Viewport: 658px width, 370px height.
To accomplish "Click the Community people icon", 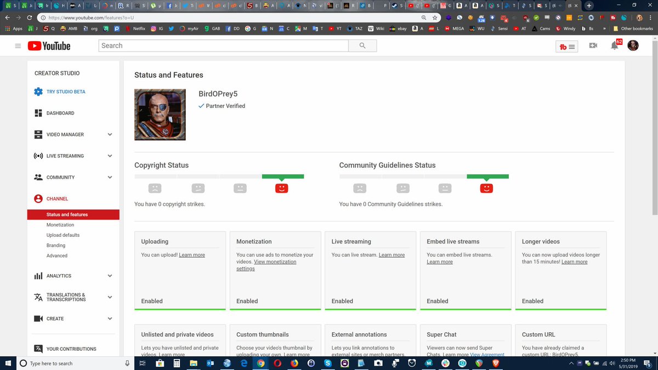I will 38,177.
